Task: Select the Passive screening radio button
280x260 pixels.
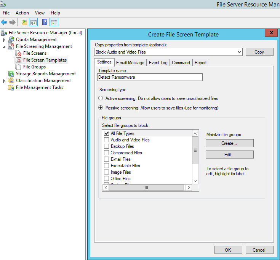Action: coord(101,108)
